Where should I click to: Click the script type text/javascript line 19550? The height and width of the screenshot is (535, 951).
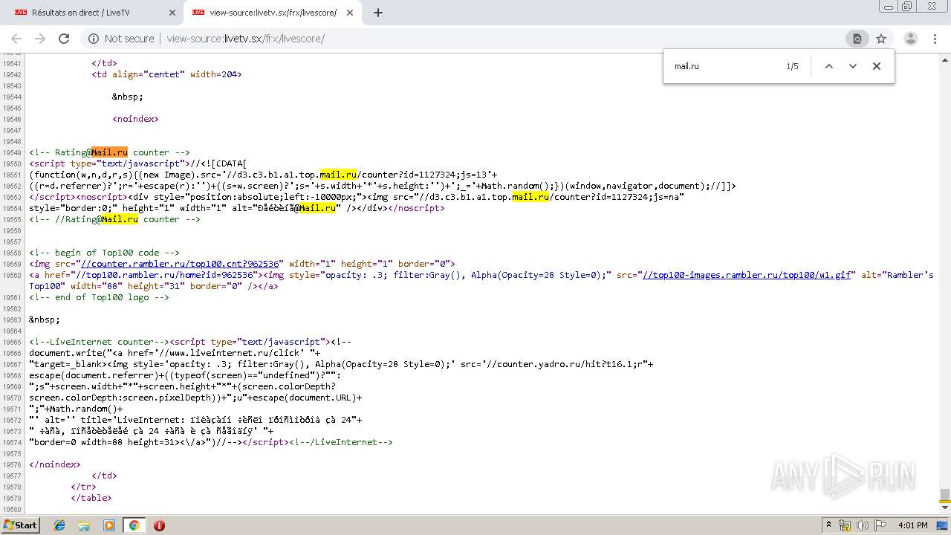coord(138,163)
